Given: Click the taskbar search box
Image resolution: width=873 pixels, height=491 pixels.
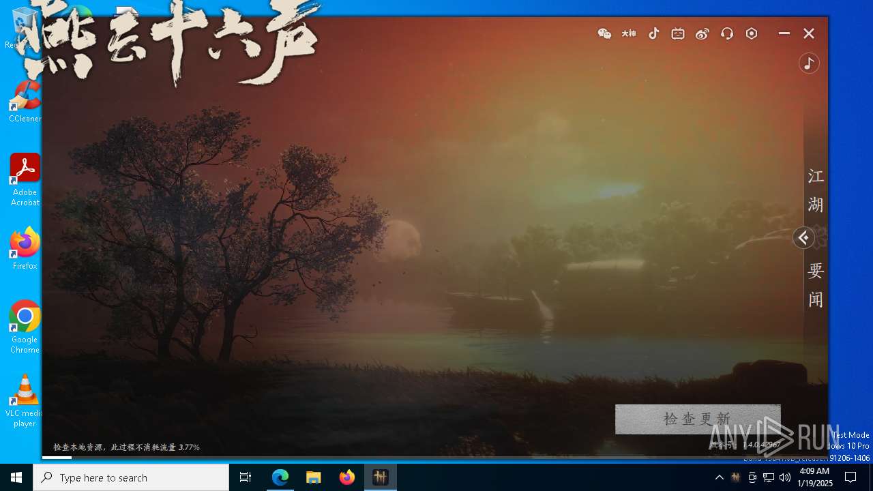Looking at the screenshot, I should coord(131,477).
